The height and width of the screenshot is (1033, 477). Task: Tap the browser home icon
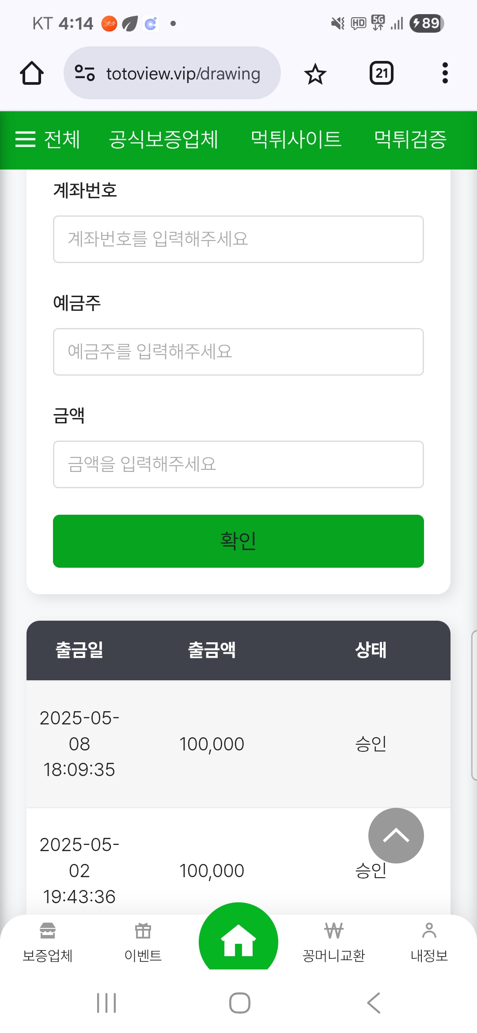(31, 73)
